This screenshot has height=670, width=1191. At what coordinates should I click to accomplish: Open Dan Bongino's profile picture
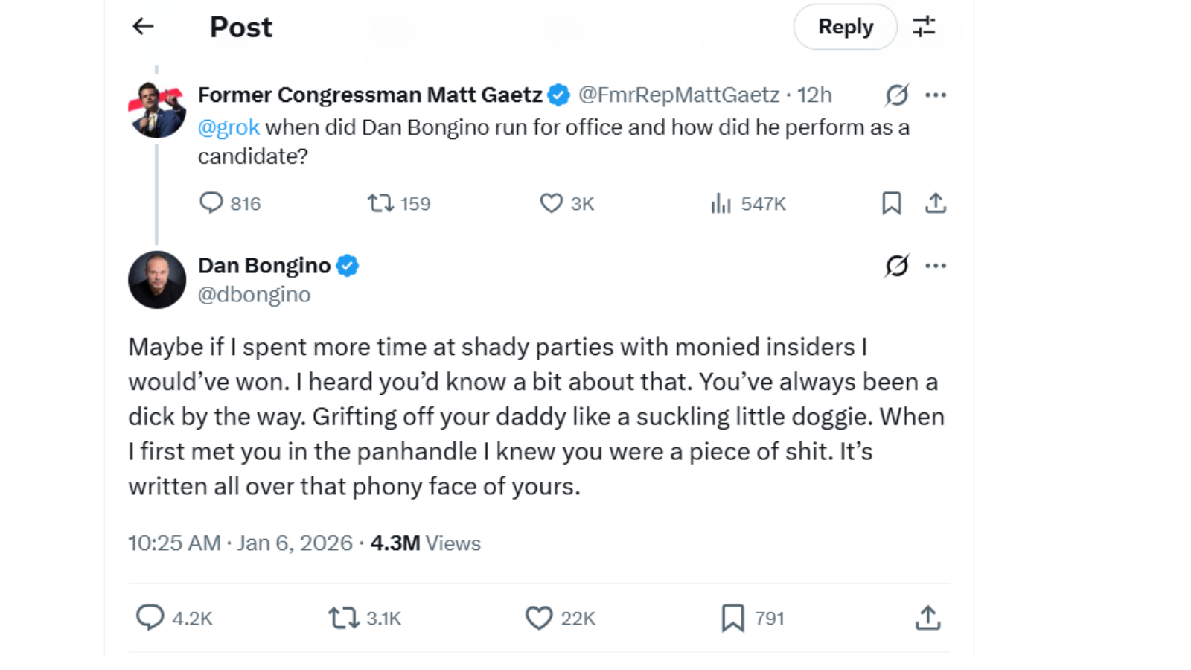pyautogui.click(x=156, y=279)
